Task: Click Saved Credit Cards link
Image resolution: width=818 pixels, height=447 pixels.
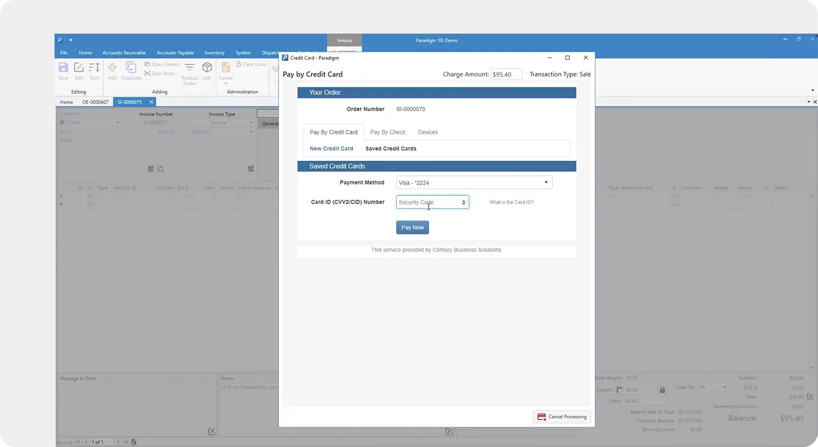Action: [391, 148]
